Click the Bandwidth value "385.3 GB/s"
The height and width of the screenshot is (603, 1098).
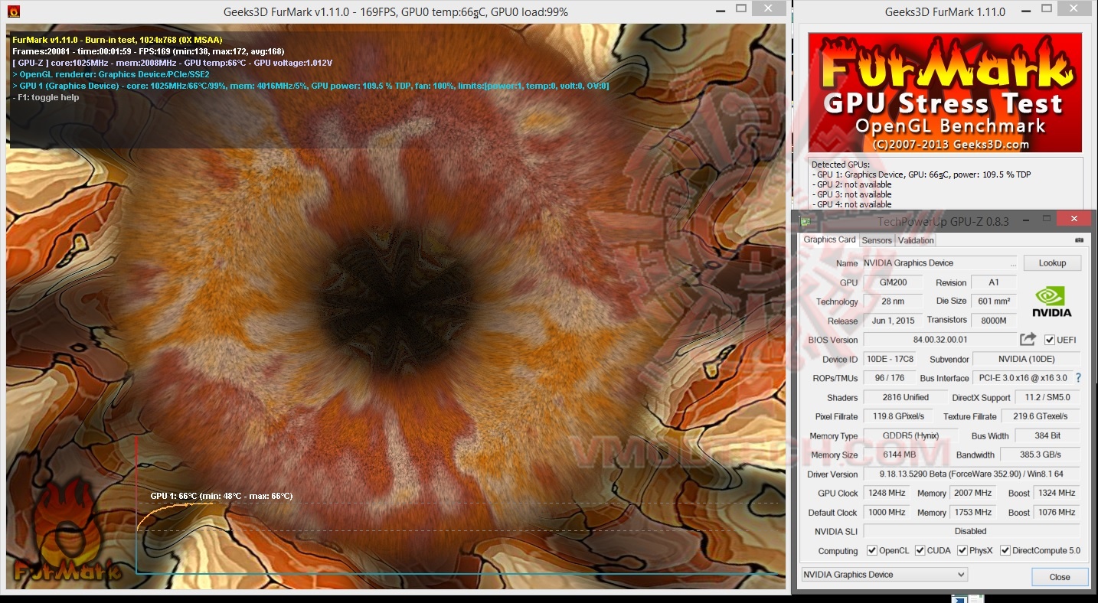[1039, 455]
